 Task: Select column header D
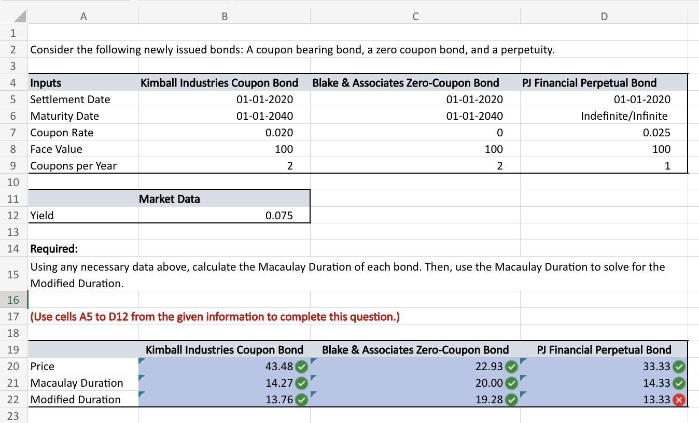click(604, 16)
